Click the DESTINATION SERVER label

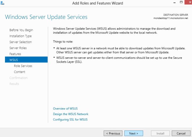click(x=175, y=15)
